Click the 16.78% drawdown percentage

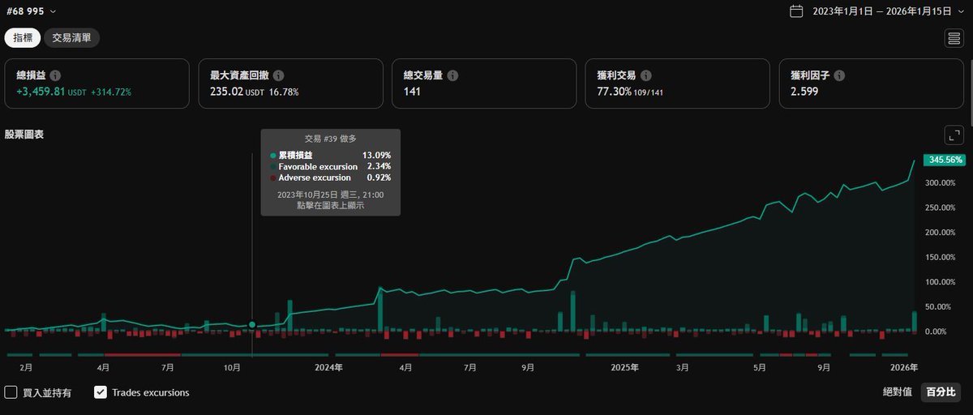(x=284, y=92)
